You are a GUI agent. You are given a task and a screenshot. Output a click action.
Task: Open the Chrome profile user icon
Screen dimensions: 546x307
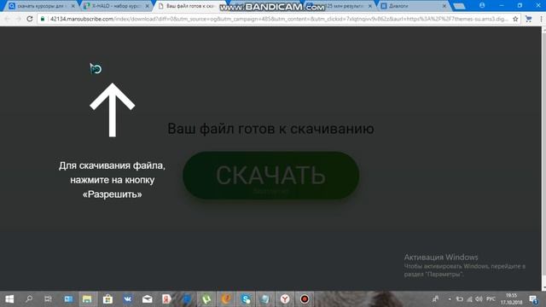coord(482,5)
